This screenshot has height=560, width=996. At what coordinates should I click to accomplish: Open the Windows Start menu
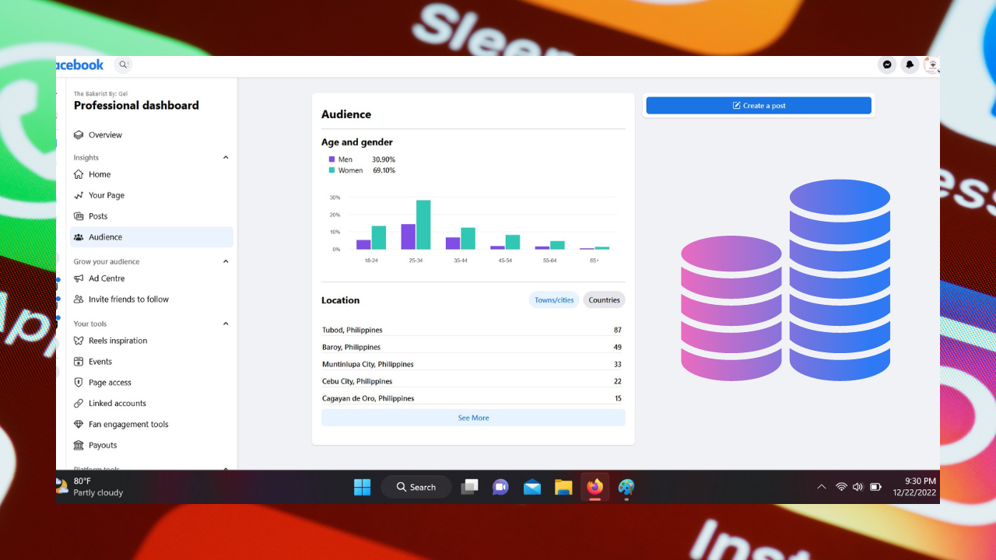coord(363,487)
